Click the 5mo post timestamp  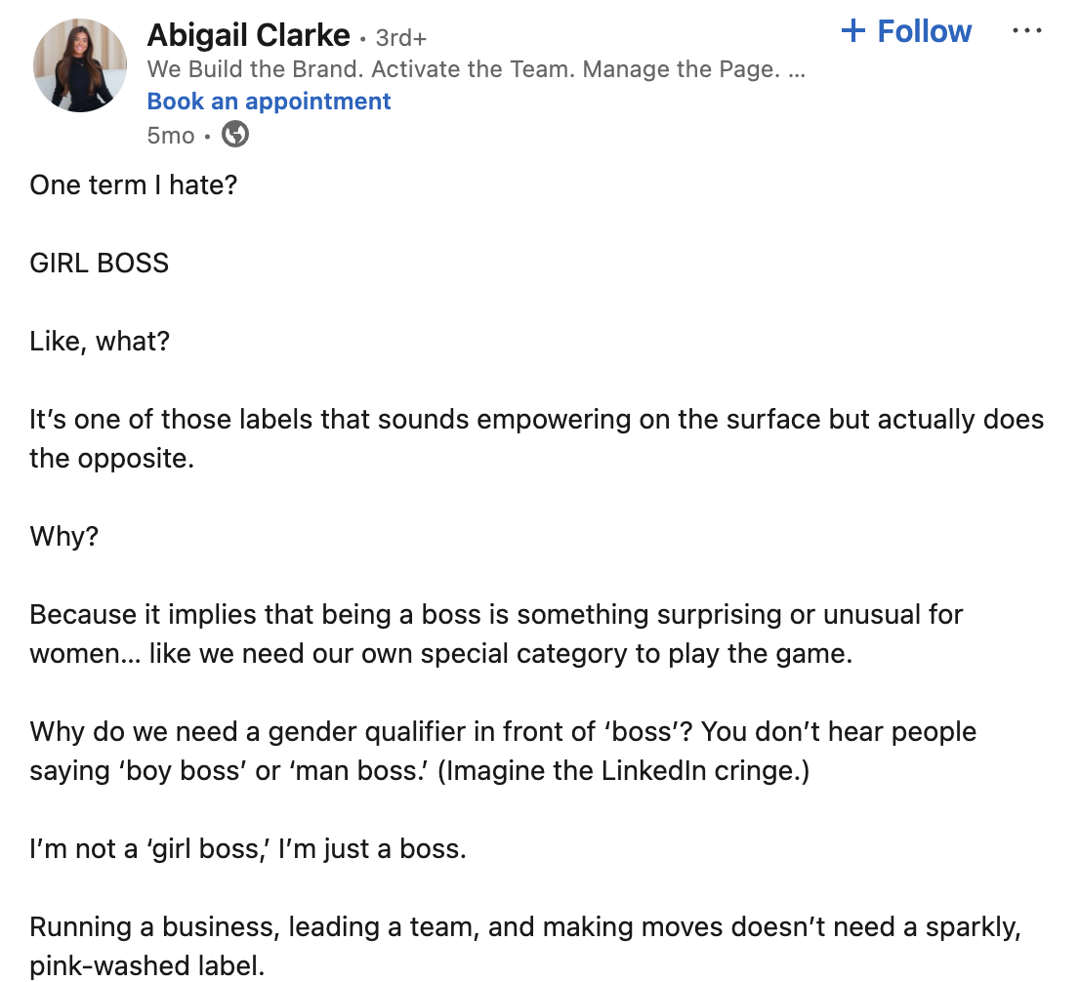[171, 136]
